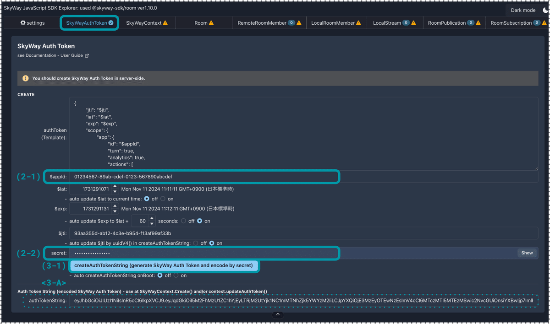Toggle dark mode using the moon icon
This screenshot has height=324, width=550.
point(545,10)
